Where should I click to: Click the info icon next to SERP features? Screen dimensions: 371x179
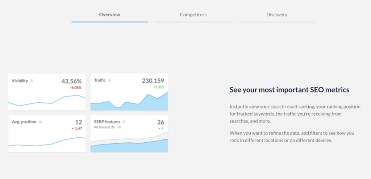click(124, 122)
